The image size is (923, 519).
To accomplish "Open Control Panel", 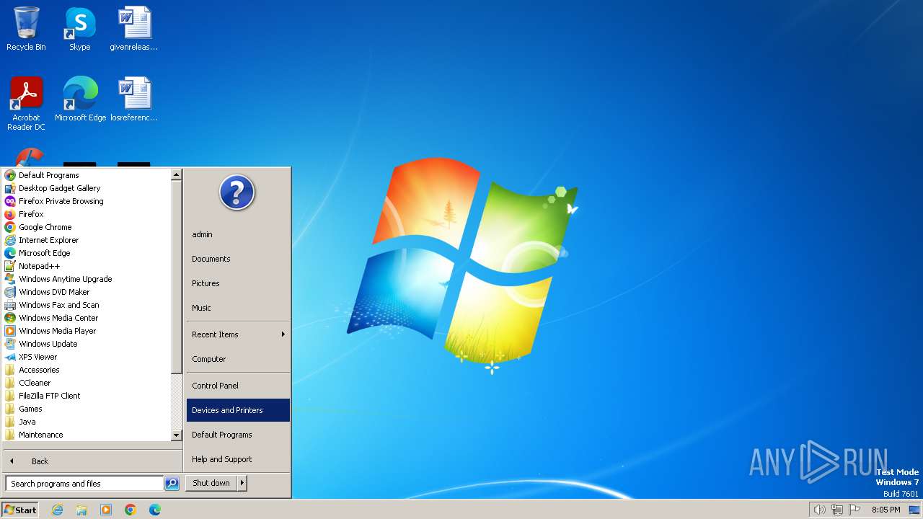I will 238,386.
